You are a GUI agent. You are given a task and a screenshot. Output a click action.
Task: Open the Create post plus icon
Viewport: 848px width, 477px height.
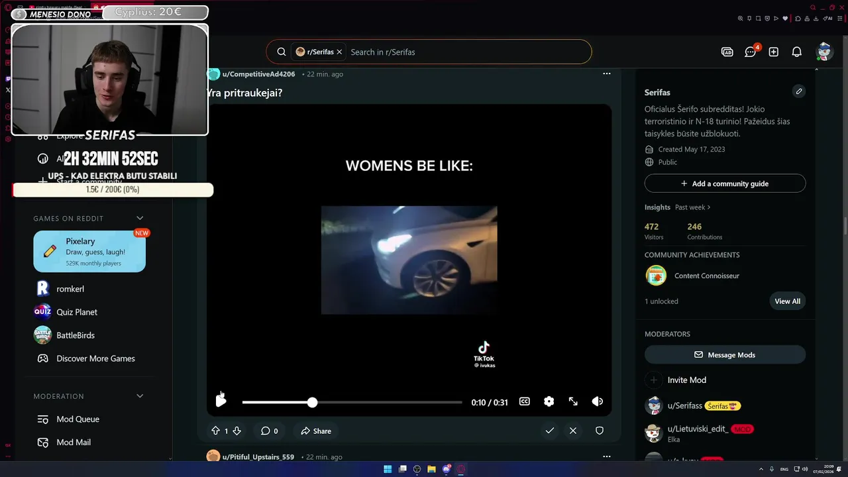pyautogui.click(x=774, y=52)
